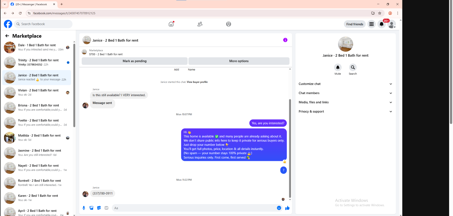Open the account profile avatar menu
The image size is (453, 216).
[x=391, y=24]
